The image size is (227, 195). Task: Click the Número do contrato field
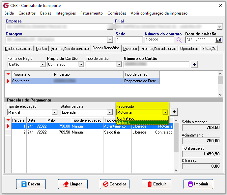159,40
